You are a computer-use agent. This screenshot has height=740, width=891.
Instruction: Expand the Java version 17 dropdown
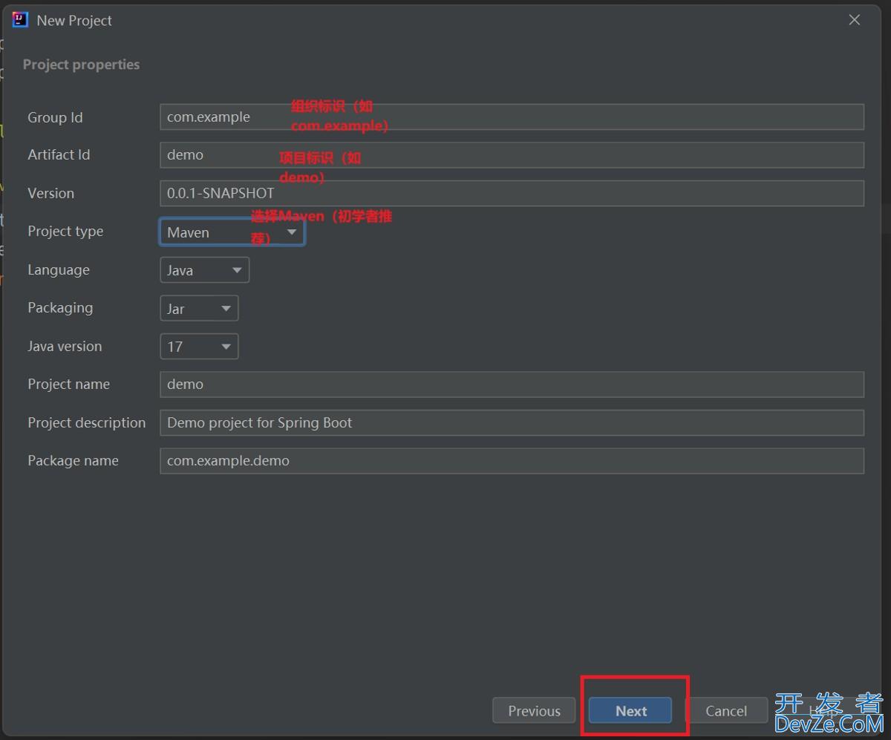(199, 347)
